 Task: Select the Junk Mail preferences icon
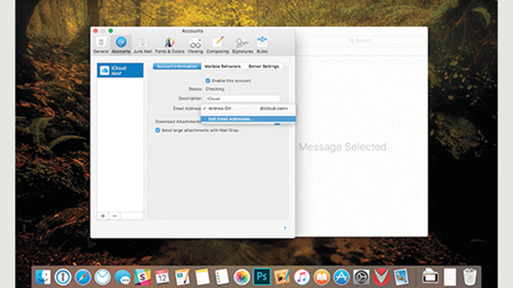coord(143,44)
